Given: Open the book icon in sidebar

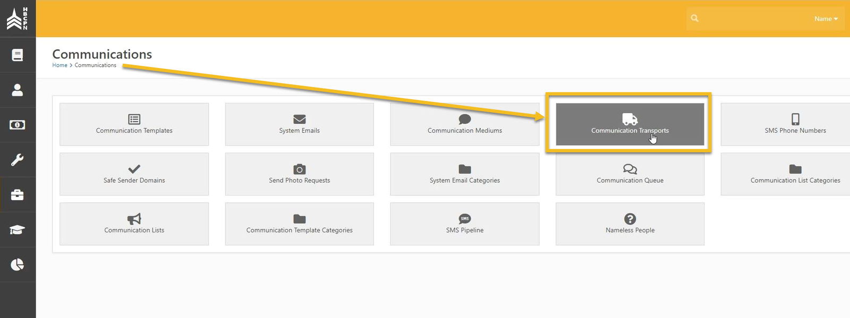Looking at the screenshot, I should click(18, 55).
